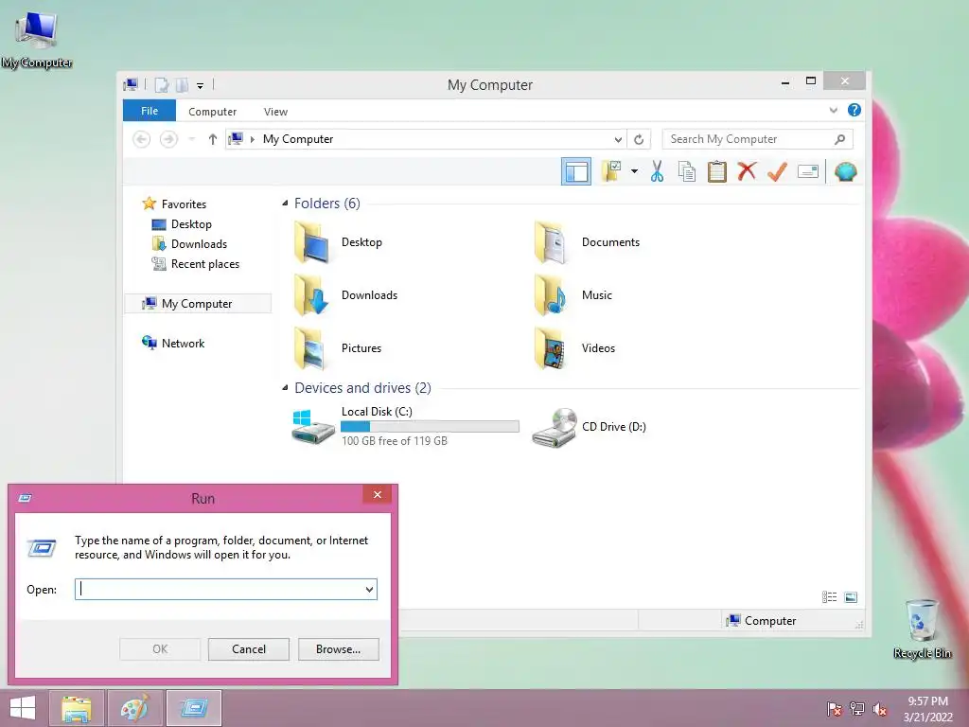The image size is (969, 727).
Task: Click the network icon in system tray
Action: (857, 709)
